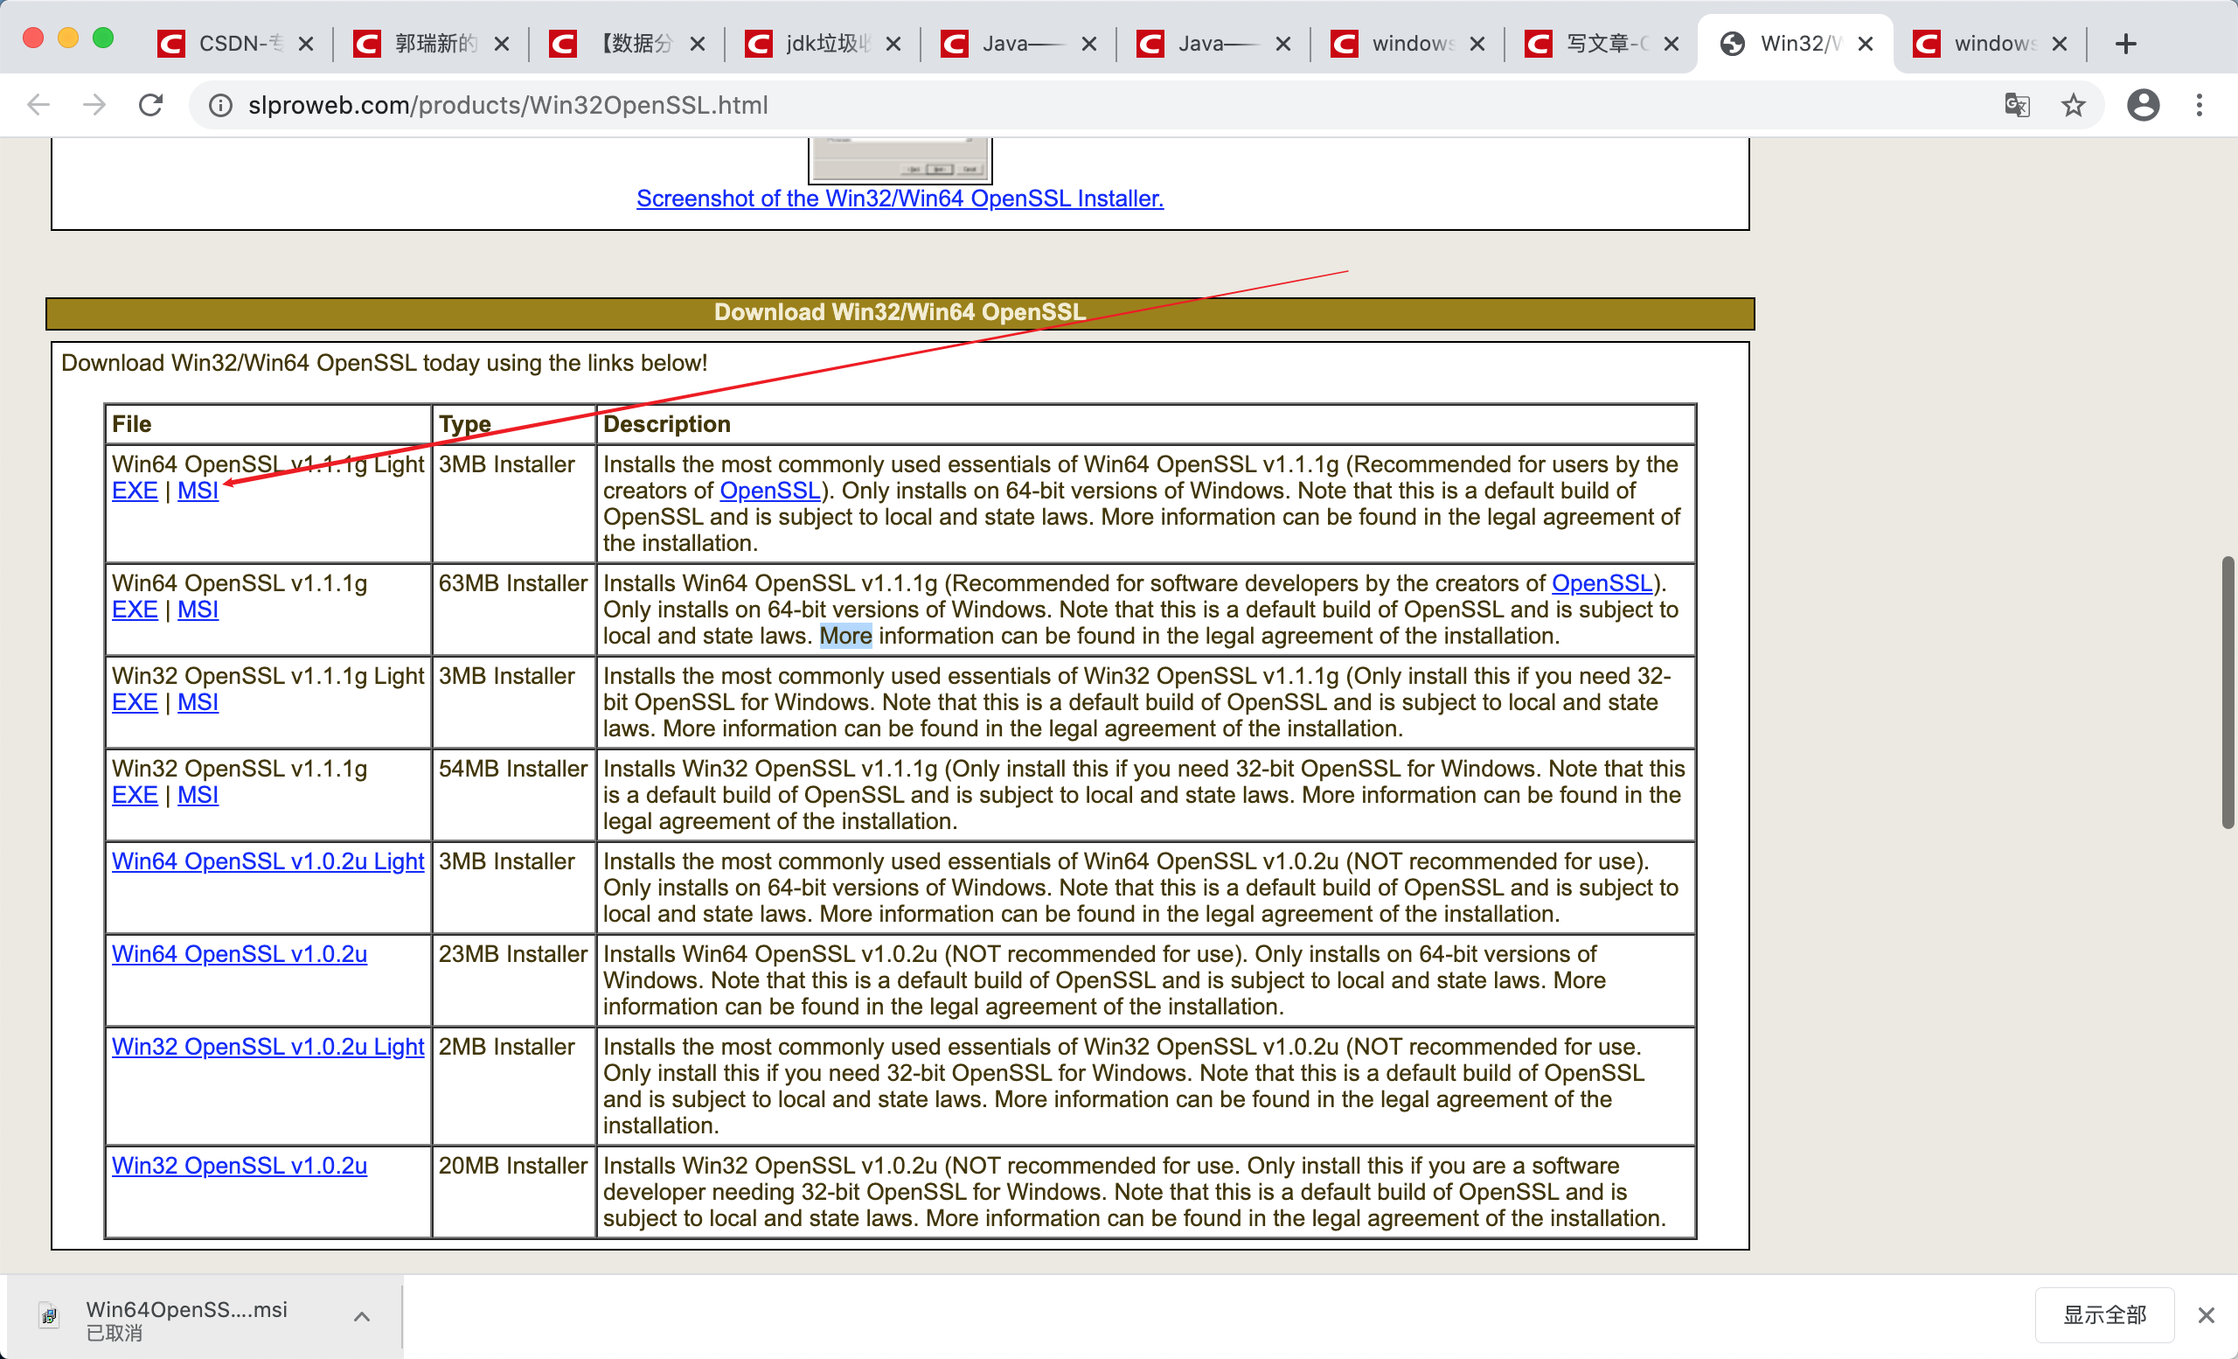2238x1359 pixels.
Task: Open the 显示全部 downloads button
Action: (2105, 1314)
